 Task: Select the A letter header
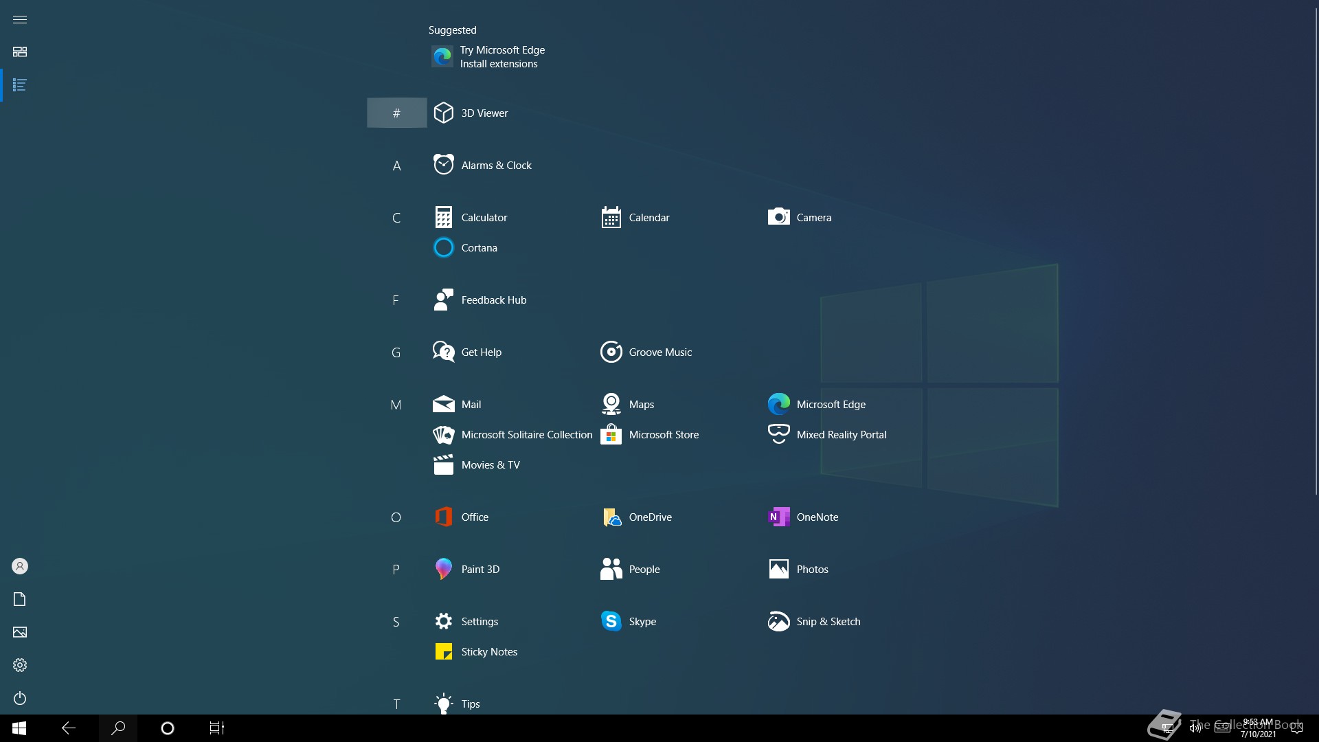(x=396, y=165)
